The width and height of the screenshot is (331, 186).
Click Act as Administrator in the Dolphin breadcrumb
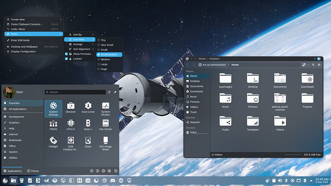(212, 65)
